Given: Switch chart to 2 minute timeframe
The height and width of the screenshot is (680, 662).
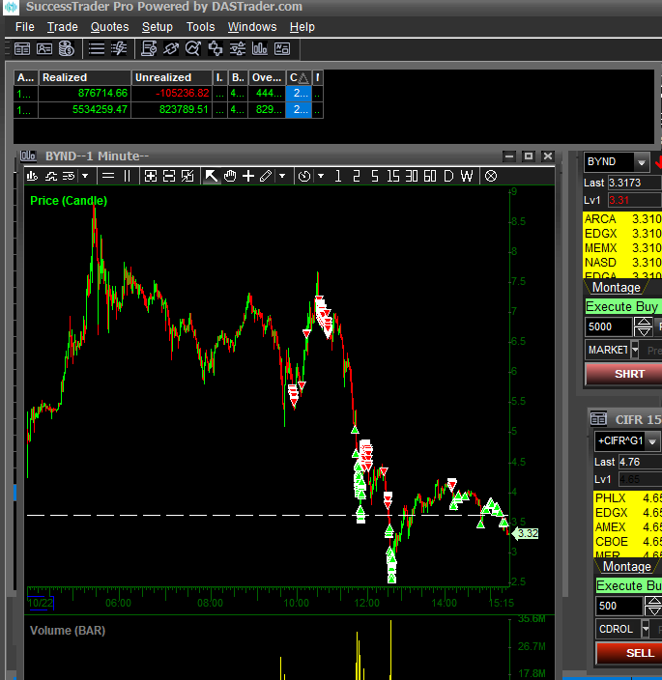Looking at the screenshot, I should pyautogui.click(x=357, y=176).
